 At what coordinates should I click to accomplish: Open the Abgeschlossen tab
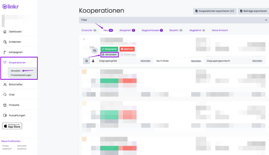click(x=152, y=30)
